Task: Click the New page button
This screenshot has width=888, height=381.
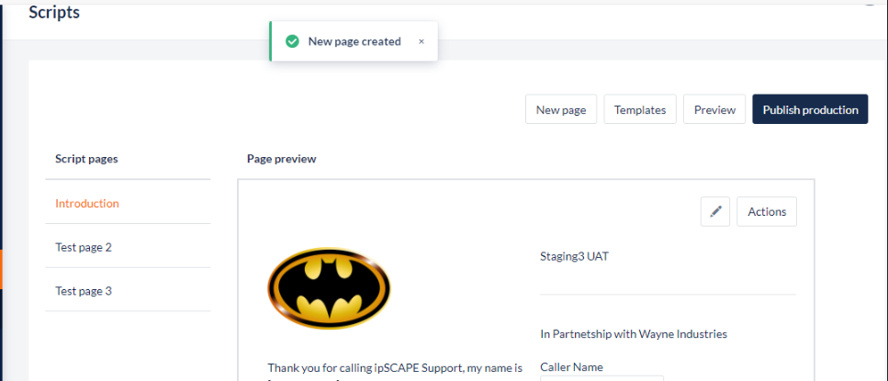Action: pyautogui.click(x=561, y=109)
